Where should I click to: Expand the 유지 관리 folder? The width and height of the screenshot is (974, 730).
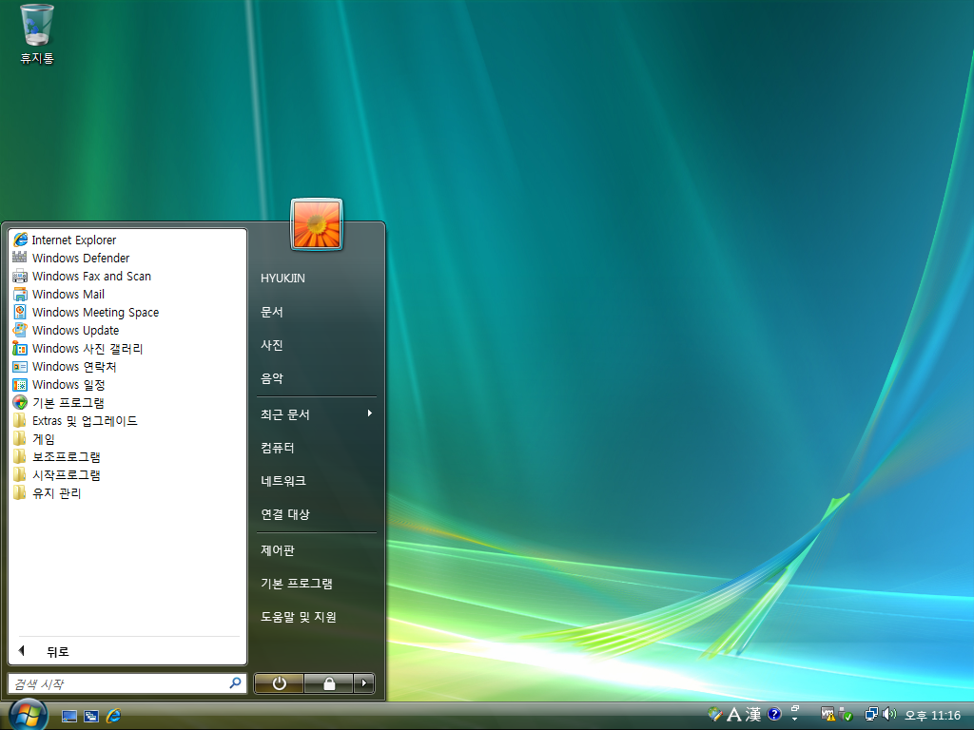point(127,493)
